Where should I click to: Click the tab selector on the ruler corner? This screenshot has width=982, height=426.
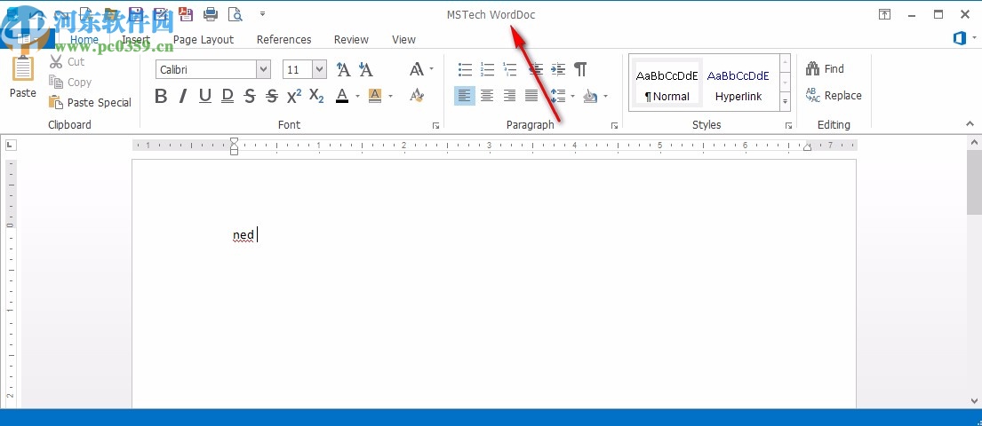(x=11, y=146)
